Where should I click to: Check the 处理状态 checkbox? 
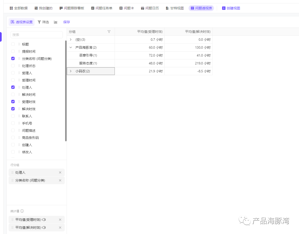pyautogui.click(x=13, y=66)
